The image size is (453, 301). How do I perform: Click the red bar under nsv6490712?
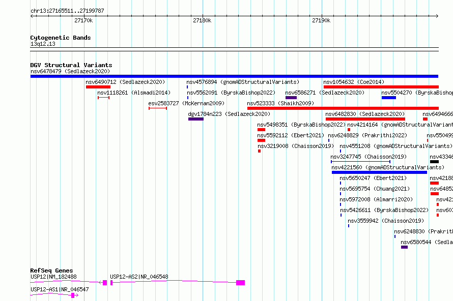point(98,87)
